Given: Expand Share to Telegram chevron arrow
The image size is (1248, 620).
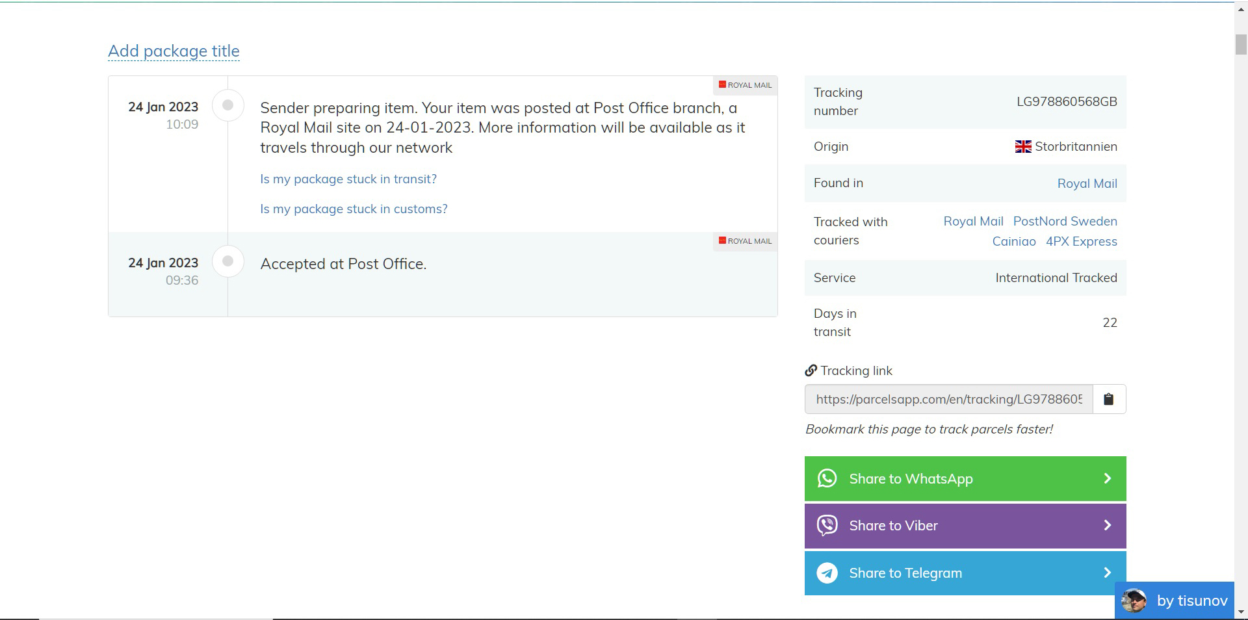Looking at the screenshot, I should click(x=1108, y=573).
